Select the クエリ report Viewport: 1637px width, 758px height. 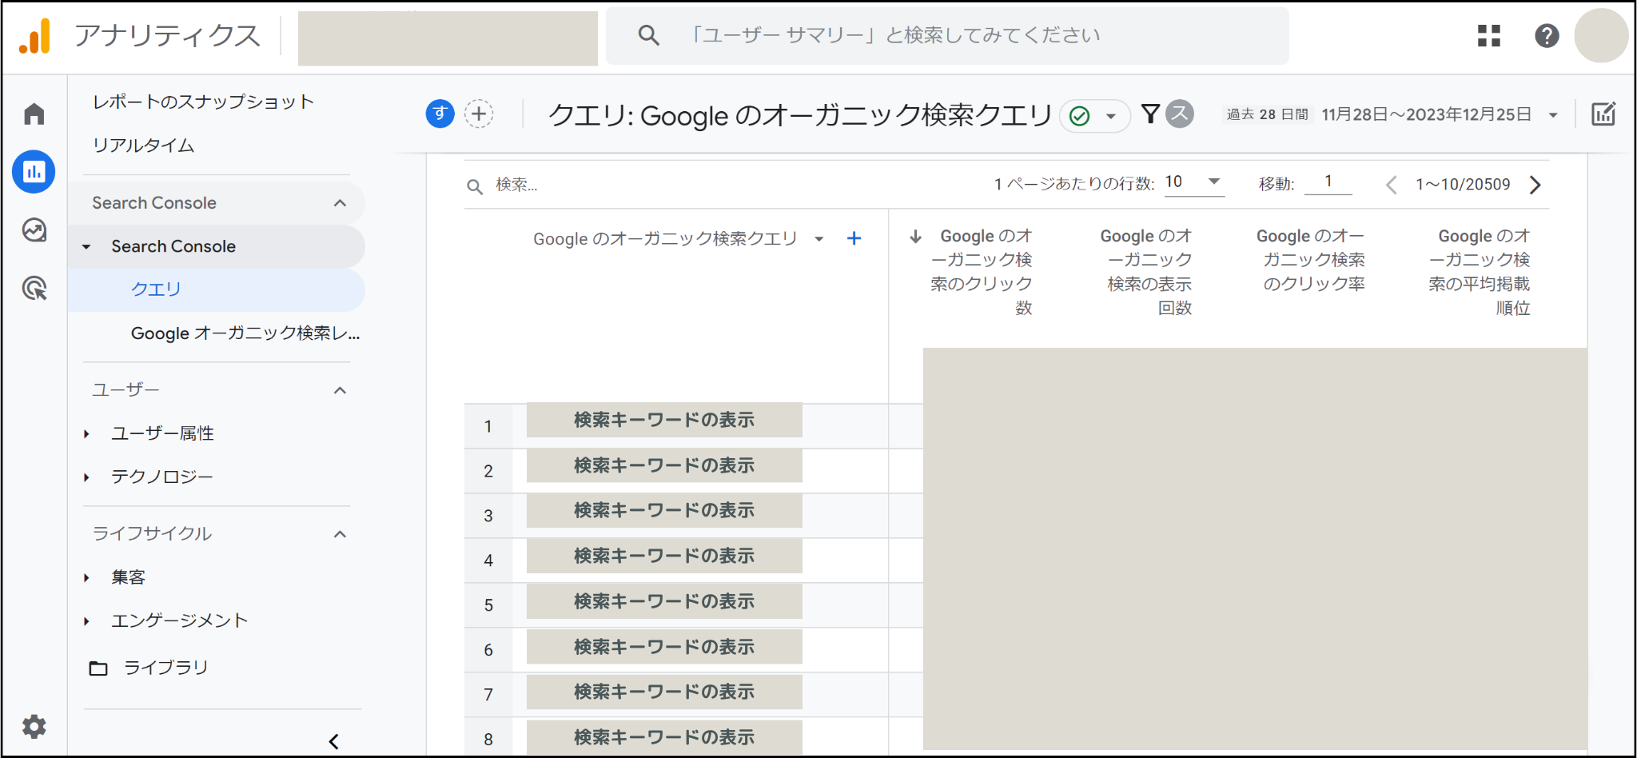click(217, 289)
